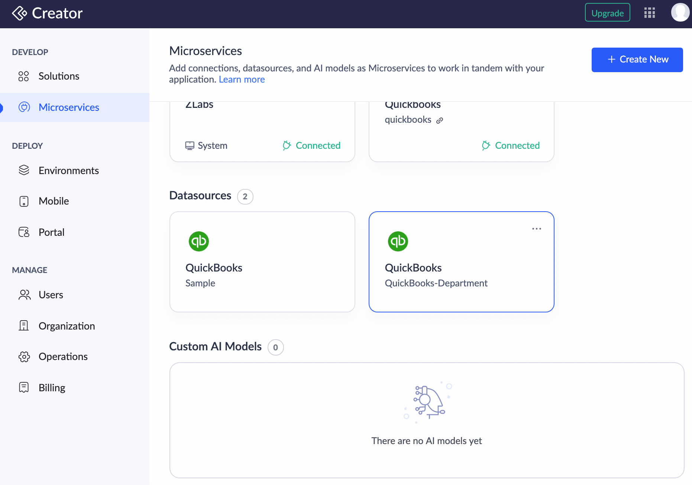The width and height of the screenshot is (692, 485).
Task: Click the Datasources count badge 2
Action: point(245,196)
